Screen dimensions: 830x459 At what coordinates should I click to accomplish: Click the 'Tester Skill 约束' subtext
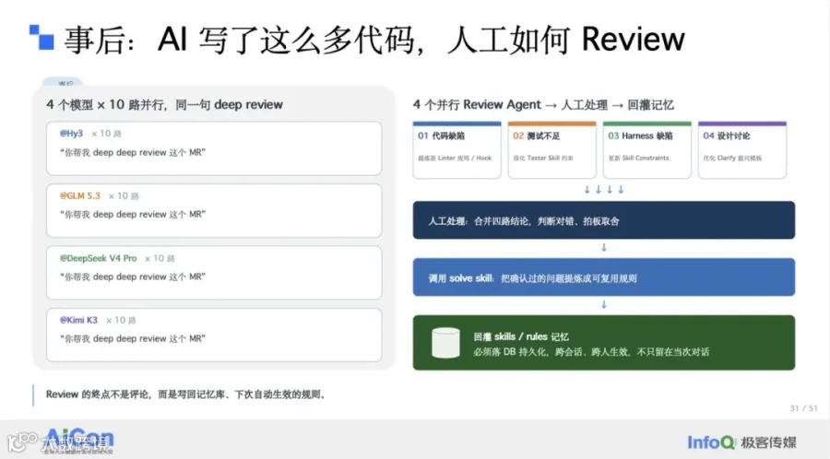543,159
